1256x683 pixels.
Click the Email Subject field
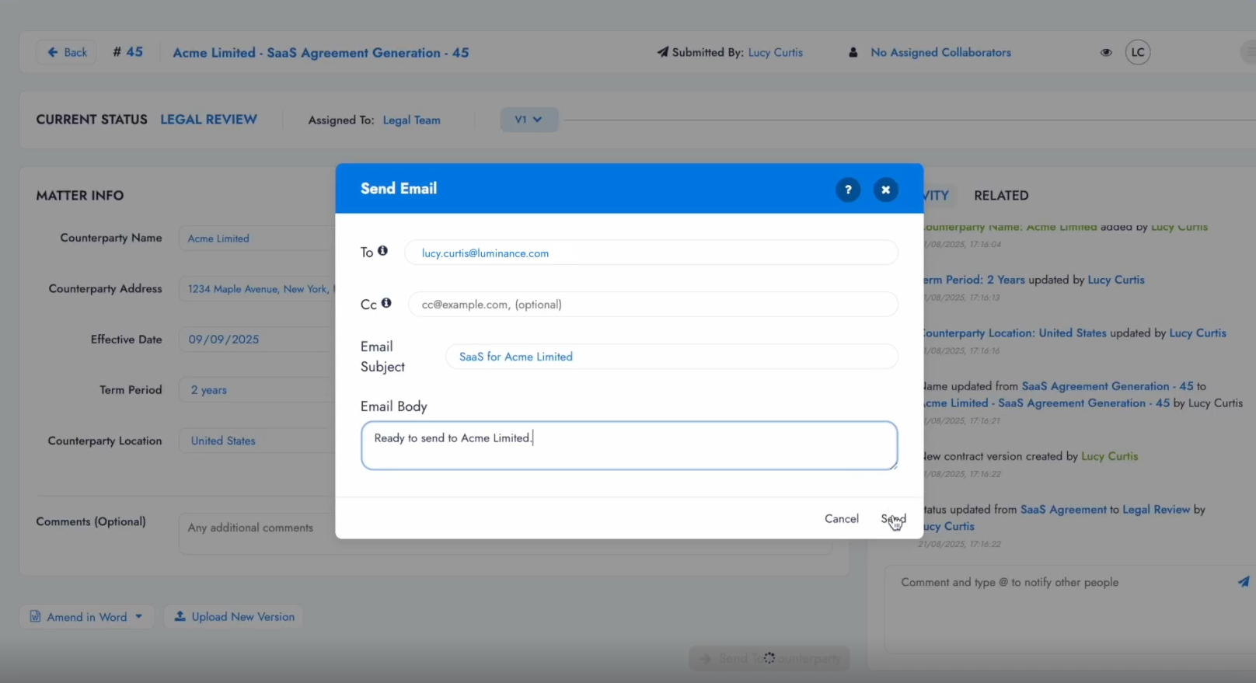(672, 357)
